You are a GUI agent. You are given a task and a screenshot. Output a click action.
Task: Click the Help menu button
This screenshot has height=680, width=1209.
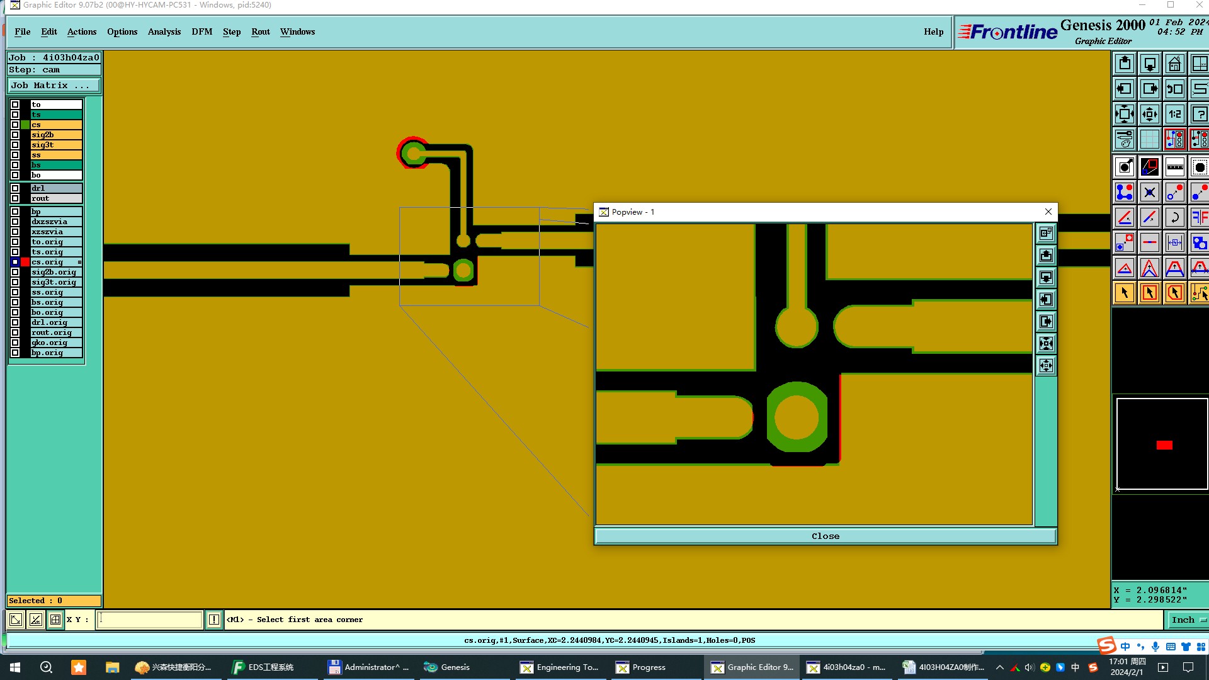point(933,31)
